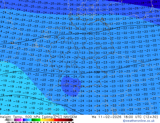Viewport: 160px width, 123px height.
Task: Click the -25 value inside dark blue pocket
Action: click(65, 86)
